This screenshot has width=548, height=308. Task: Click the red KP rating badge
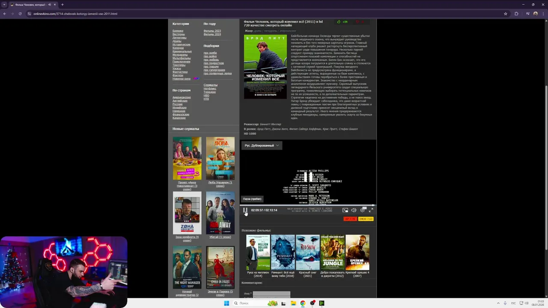click(350, 219)
